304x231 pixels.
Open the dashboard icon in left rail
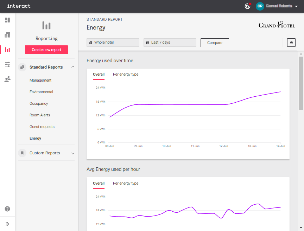point(7,20)
